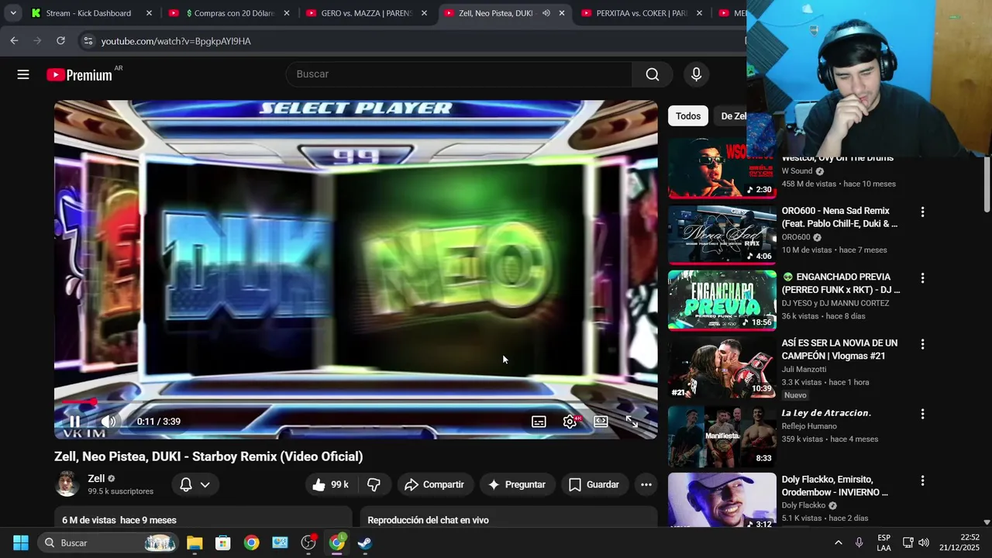
Task: Open options for Vlogmas #21 video
Action: coord(922,344)
